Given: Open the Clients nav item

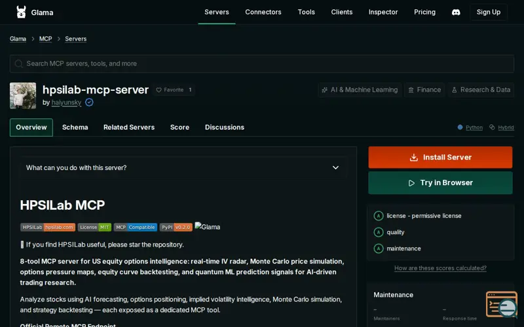Looking at the screenshot, I should coord(342,12).
